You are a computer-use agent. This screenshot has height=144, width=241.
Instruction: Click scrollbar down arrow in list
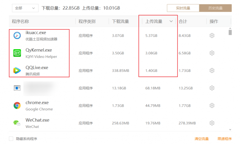point(230,129)
